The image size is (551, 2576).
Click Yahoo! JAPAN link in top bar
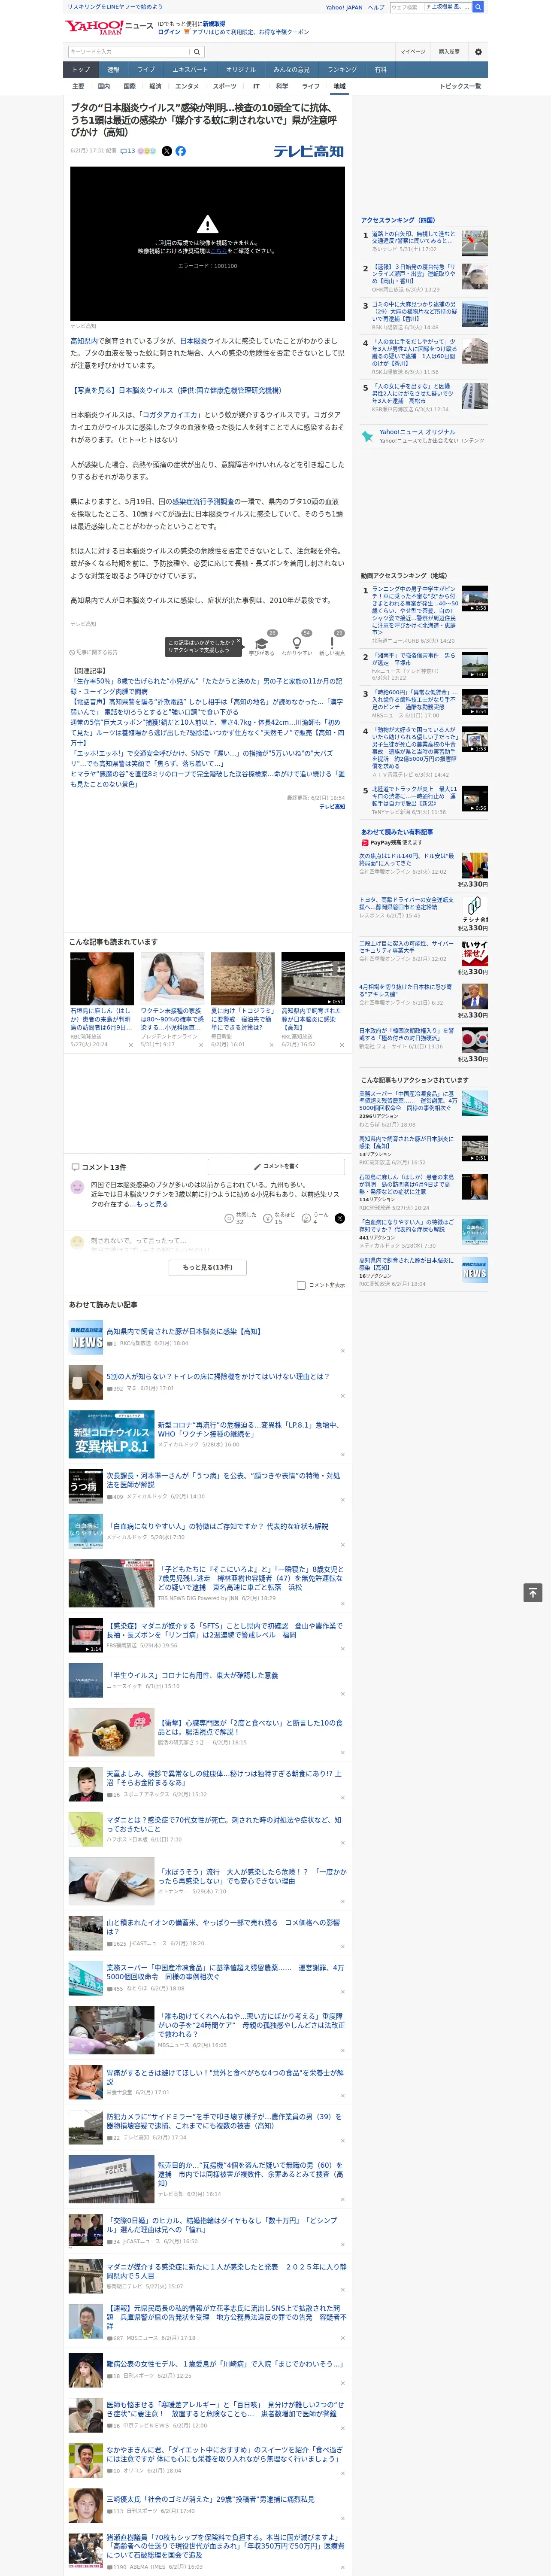pyautogui.click(x=344, y=7)
